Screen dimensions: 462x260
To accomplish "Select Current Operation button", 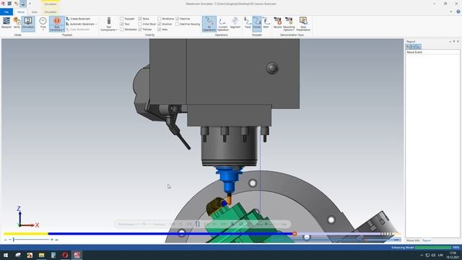I will (x=223, y=24).
